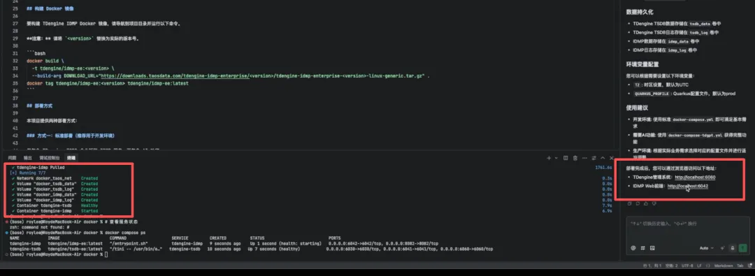Change line ending via LF status item
Screen dimensions: 755x276
pyautogui.click(x=699, y=266)
